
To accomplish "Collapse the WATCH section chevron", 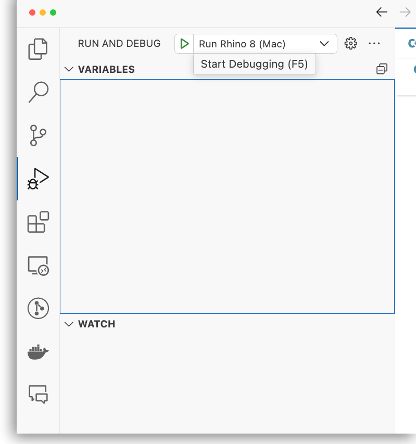I will 69,324.
